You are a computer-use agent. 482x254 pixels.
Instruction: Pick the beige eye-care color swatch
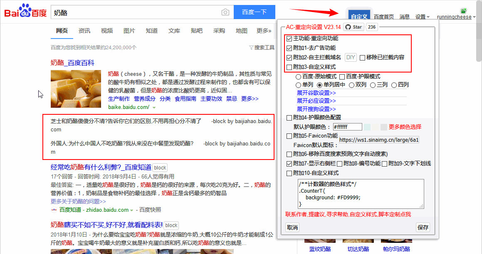[376, 127]
